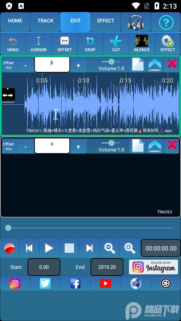Activate the CUT scissors tool
This screenshot has width=181, height=321.
coord(116,44)
